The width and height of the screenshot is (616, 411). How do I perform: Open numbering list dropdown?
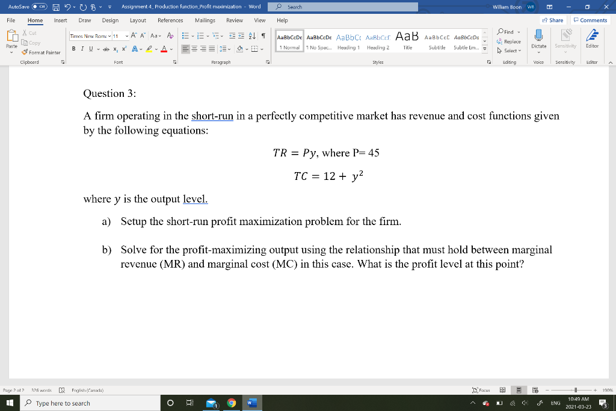(x=208, y=36)
